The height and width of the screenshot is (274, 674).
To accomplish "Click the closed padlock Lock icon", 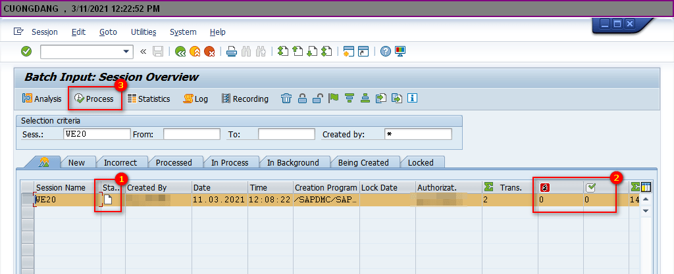I will 302,99.
